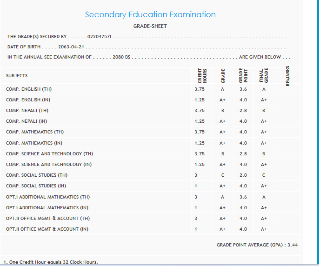Click the Secondary Education Examination heading

[150, 14]
